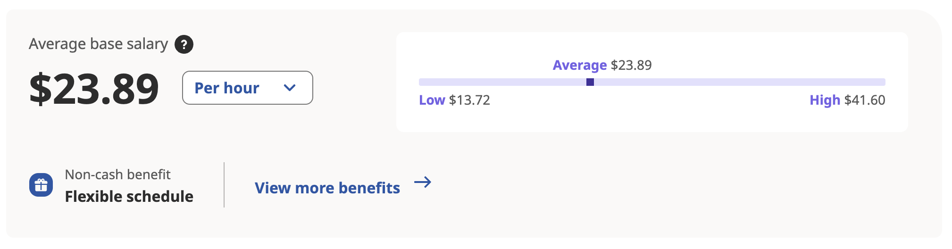This screenshot has height=249, width=952.
Task: Click the question mark help icon
Action: click(184, 44)
